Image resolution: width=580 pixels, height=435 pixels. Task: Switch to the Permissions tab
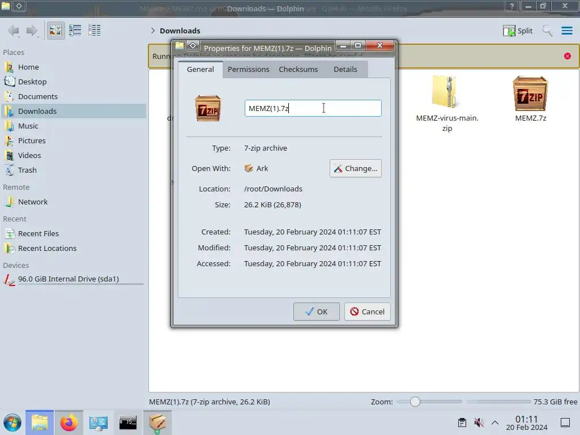pyautogui.click(x=248, y=70)
